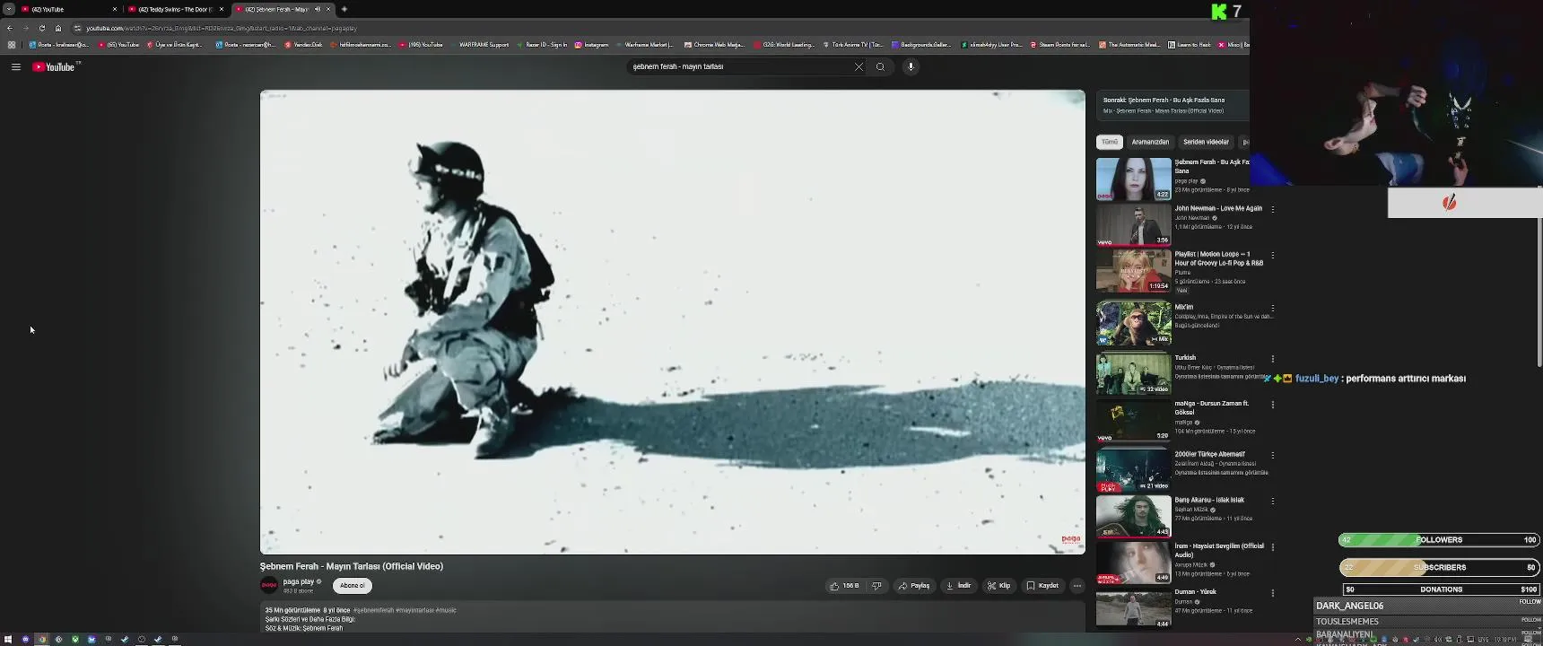The image size is (1543, 646).
Task: Click the John Newman - Love Me Again title
Action: click(1218, 208)
